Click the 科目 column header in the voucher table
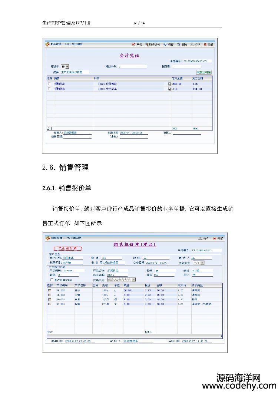The image size is (278, 393). [x=96, y=79]
